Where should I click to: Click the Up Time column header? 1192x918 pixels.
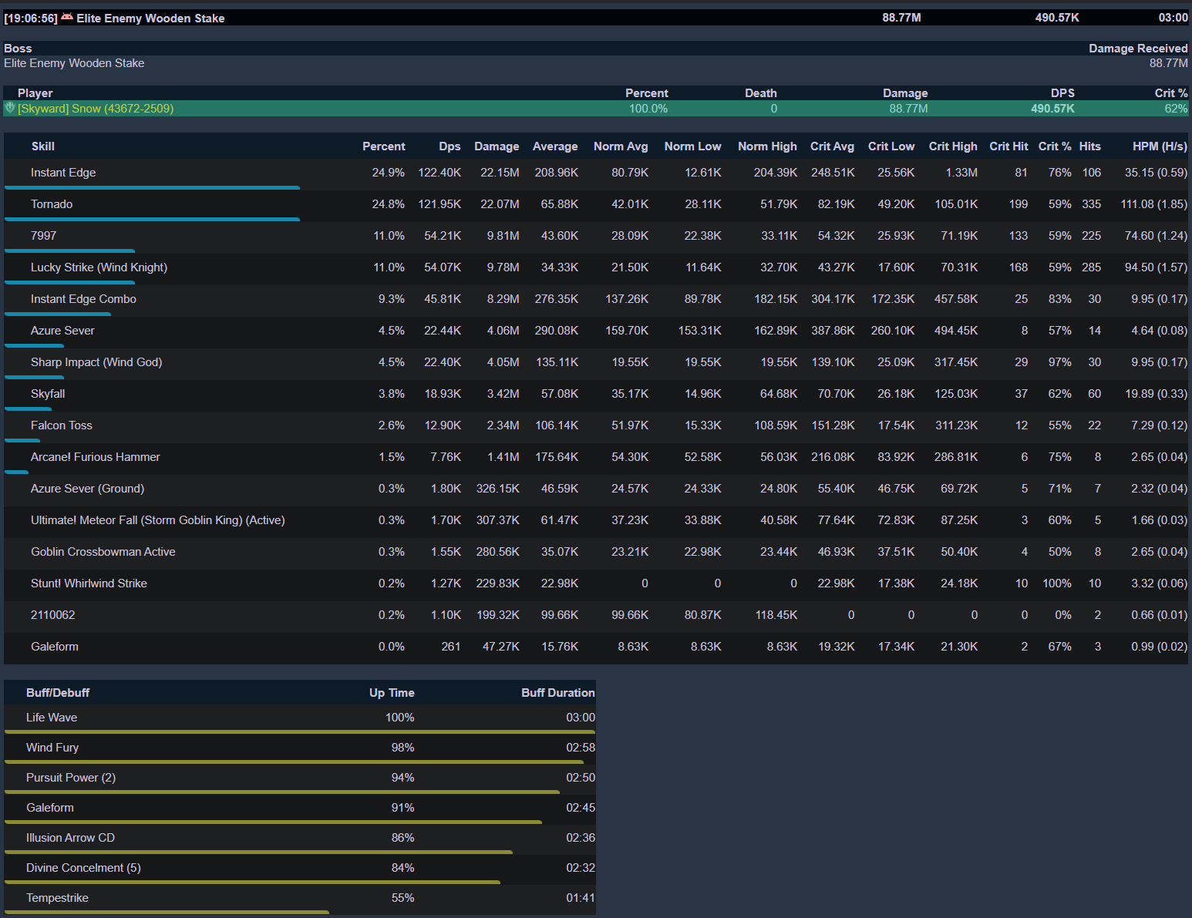391,693
